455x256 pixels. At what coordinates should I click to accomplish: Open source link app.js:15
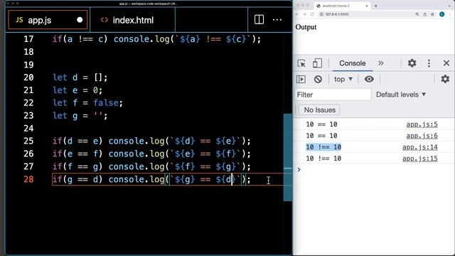[420, 158]
